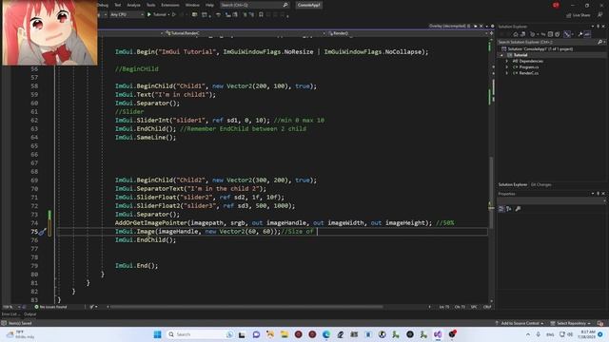Viewport: 609px width, 342px height.
Task: Toggle the highlighted track active item button
Action: click(x=567, y=34)
